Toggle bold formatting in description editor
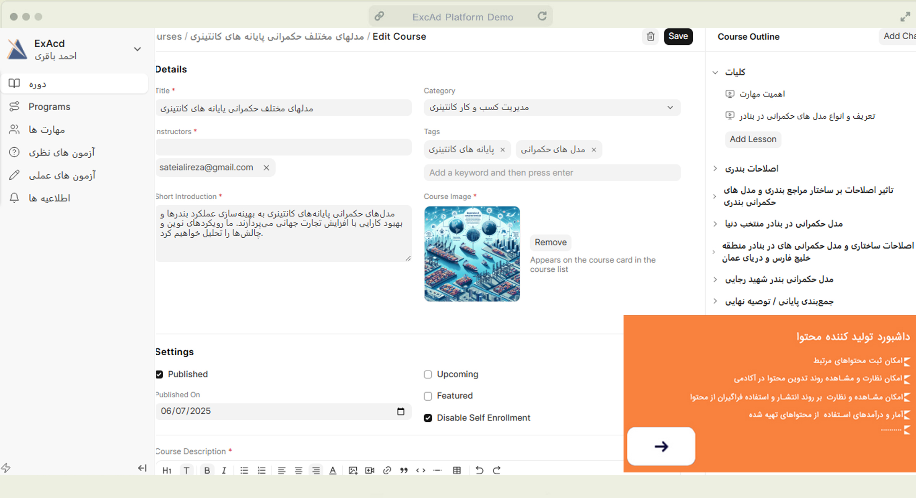916x498 pixels. coord(207,470)
